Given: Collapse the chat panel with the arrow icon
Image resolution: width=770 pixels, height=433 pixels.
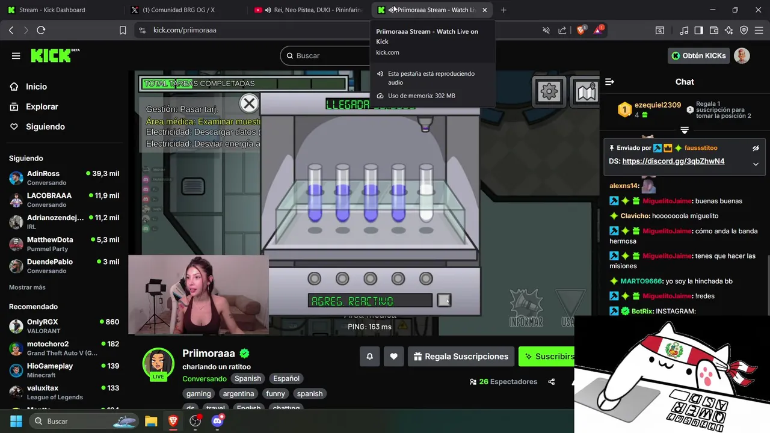Looking at the screenshot, I should (x=609, y=82).
